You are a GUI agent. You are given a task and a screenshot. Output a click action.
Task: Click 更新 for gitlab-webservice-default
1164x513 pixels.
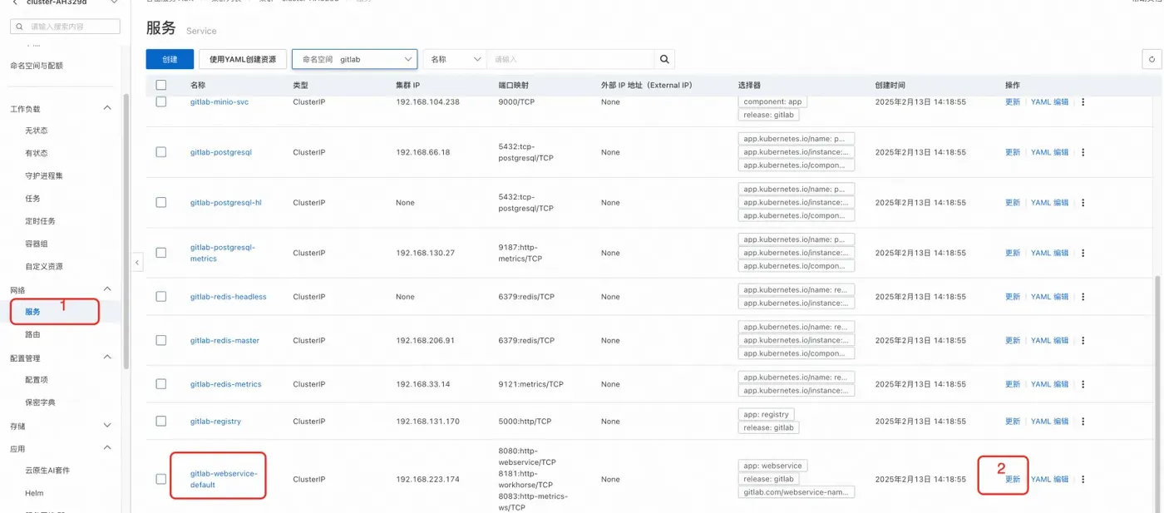[1013, 479]
